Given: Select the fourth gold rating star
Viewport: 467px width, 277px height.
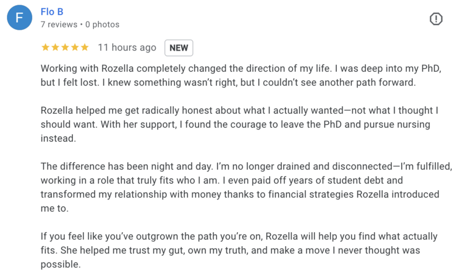Looking at the screenshot, I should [75, 47].
